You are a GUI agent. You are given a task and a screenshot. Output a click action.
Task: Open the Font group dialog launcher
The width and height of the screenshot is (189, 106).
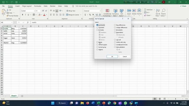(48, 19)
